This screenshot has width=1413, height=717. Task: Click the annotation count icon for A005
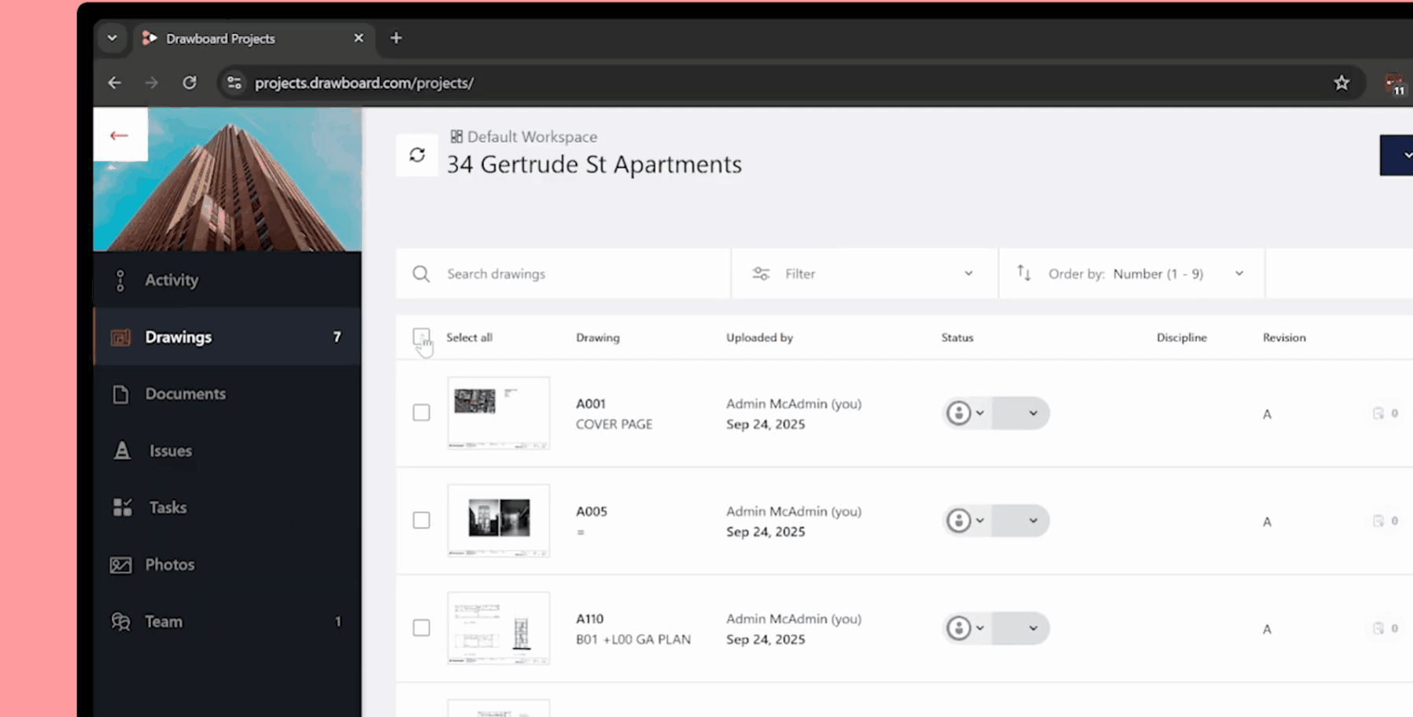pos(1378,521)
